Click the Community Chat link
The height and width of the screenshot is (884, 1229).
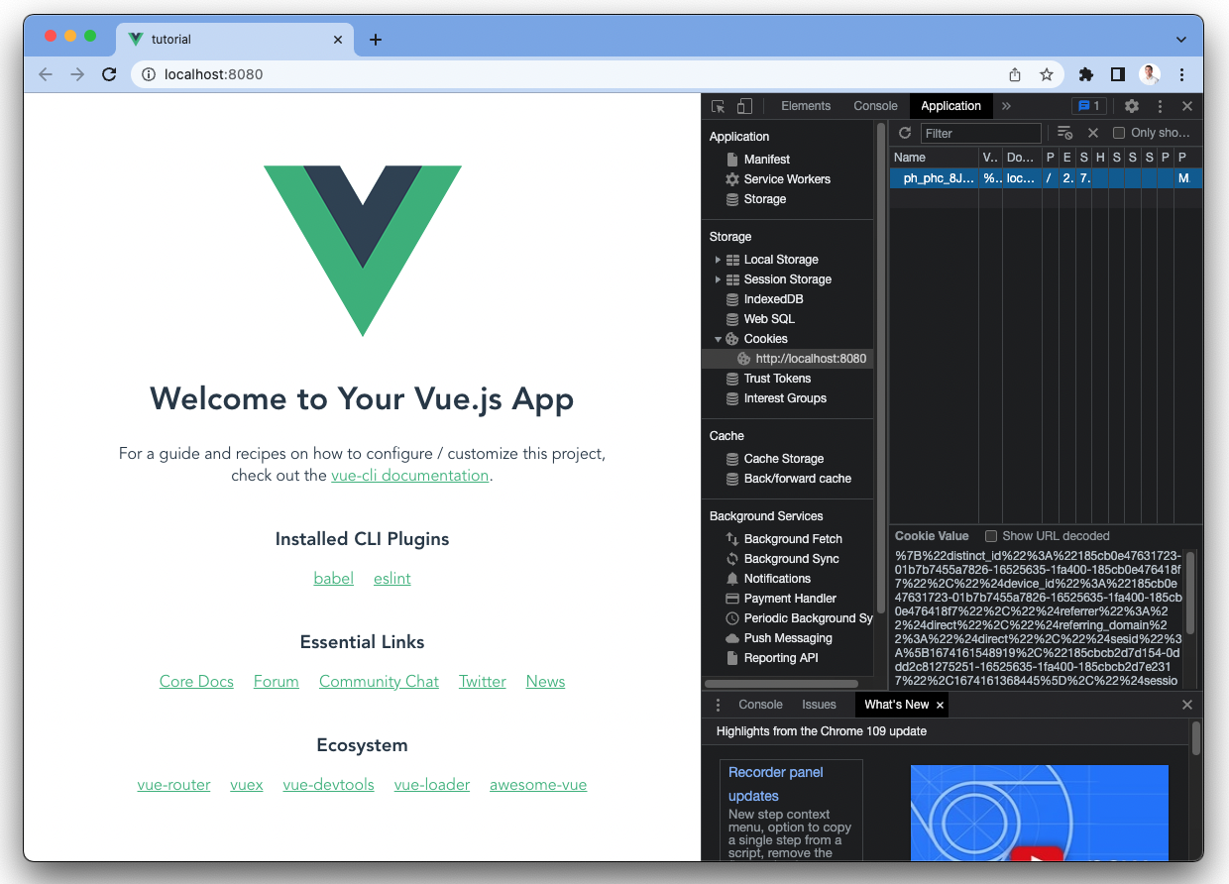(x=379, y=682)
